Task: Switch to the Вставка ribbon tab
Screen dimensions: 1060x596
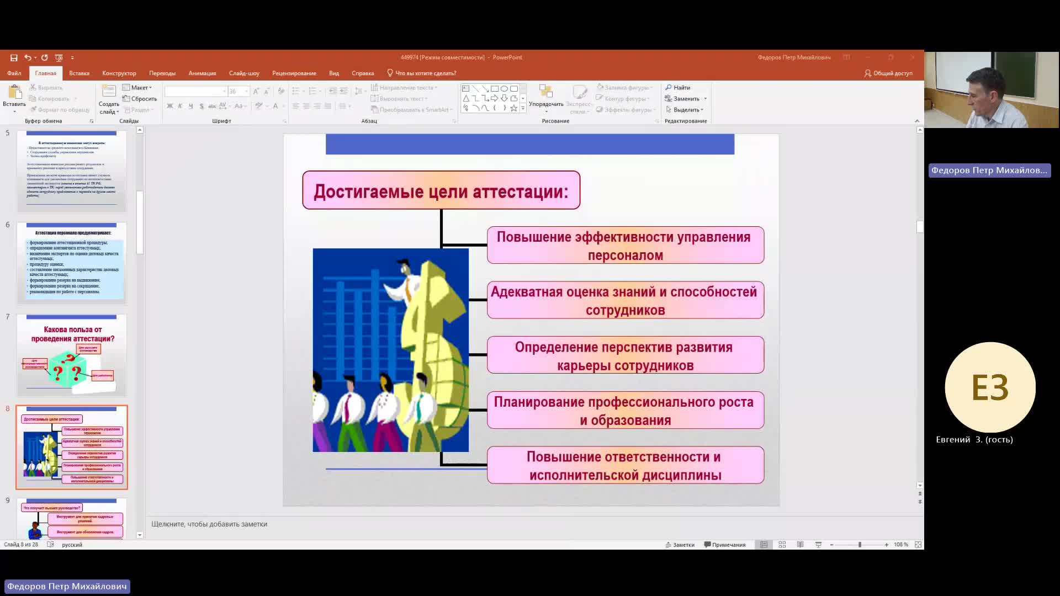Action: [79, 73]
